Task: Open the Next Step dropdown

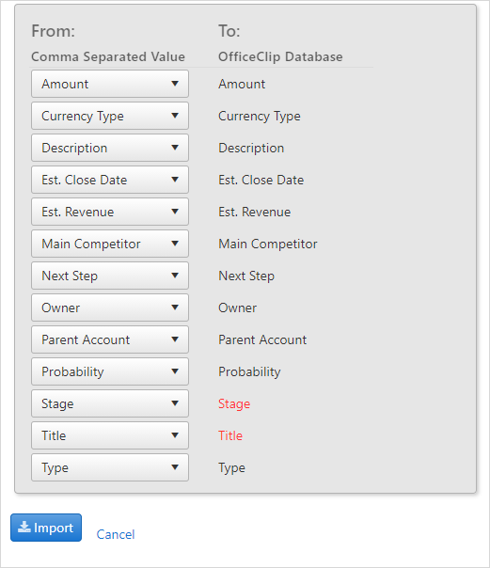Action: [110, 276]
